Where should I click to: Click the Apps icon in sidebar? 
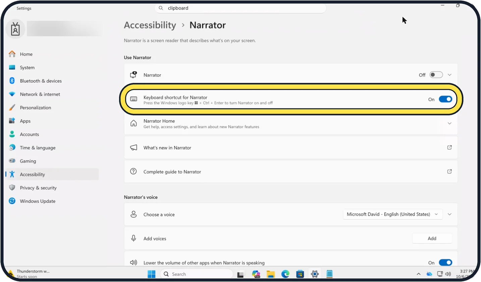(x=12, y=121)
